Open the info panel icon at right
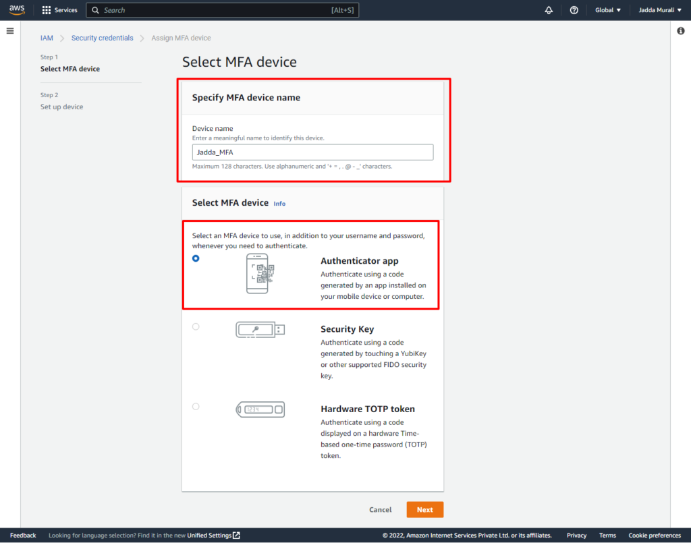 click(x=681, y=31)
